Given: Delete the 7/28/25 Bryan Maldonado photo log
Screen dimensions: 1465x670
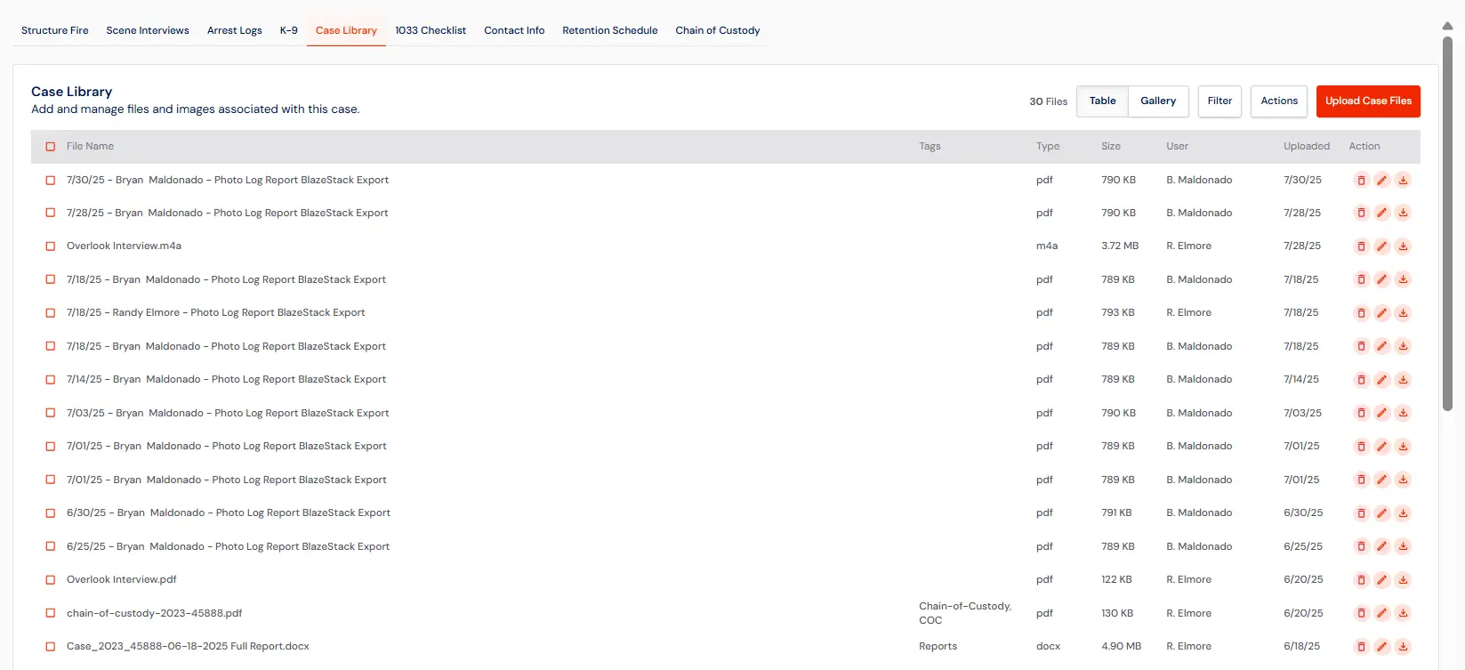Looking at the screenshot, I should 1361,213.
